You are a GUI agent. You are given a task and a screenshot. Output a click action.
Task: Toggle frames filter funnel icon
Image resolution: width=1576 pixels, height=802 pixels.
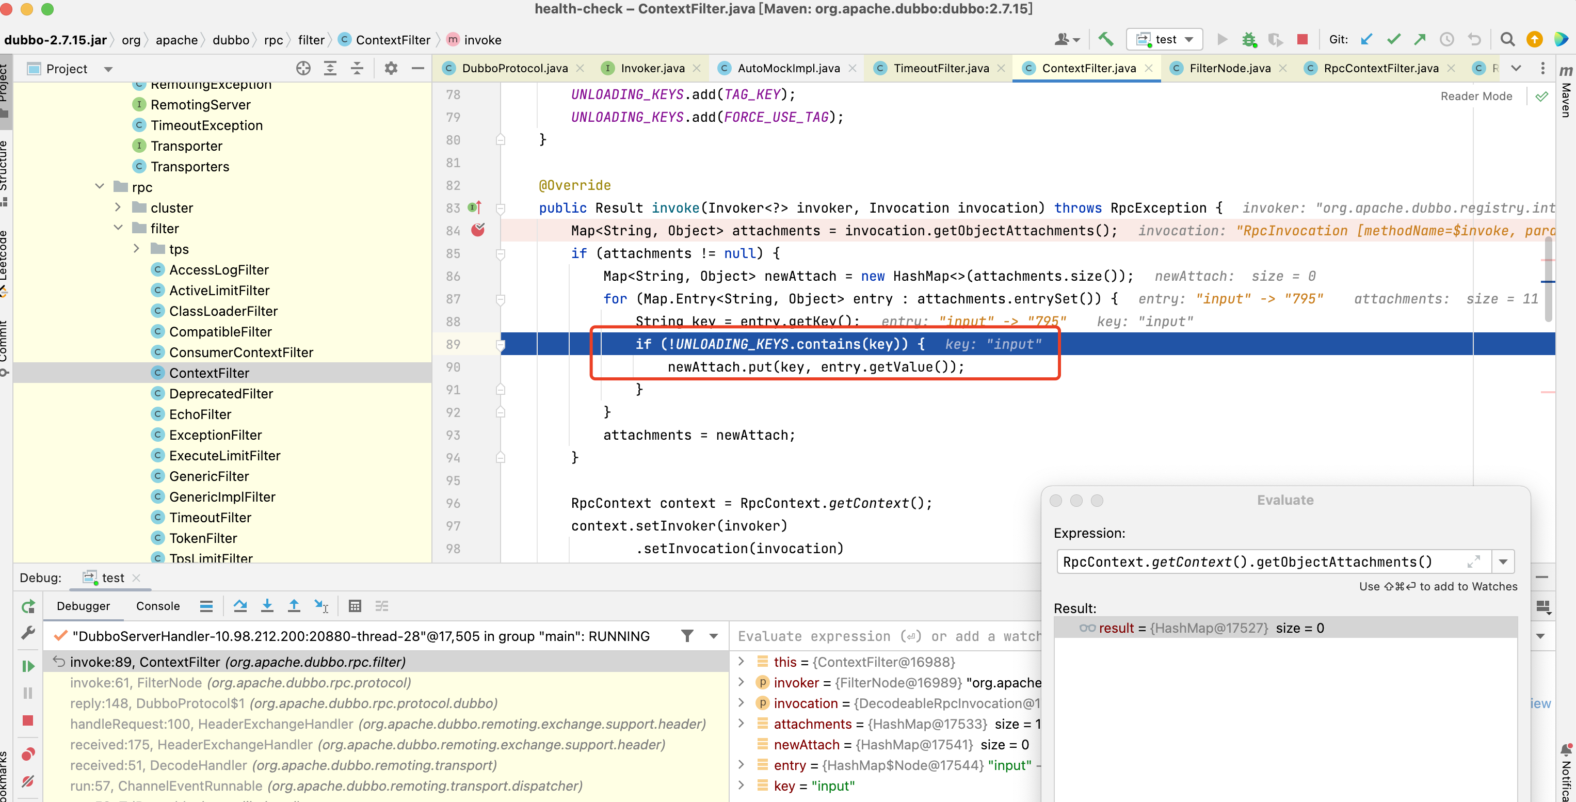[x=687, y=636]
